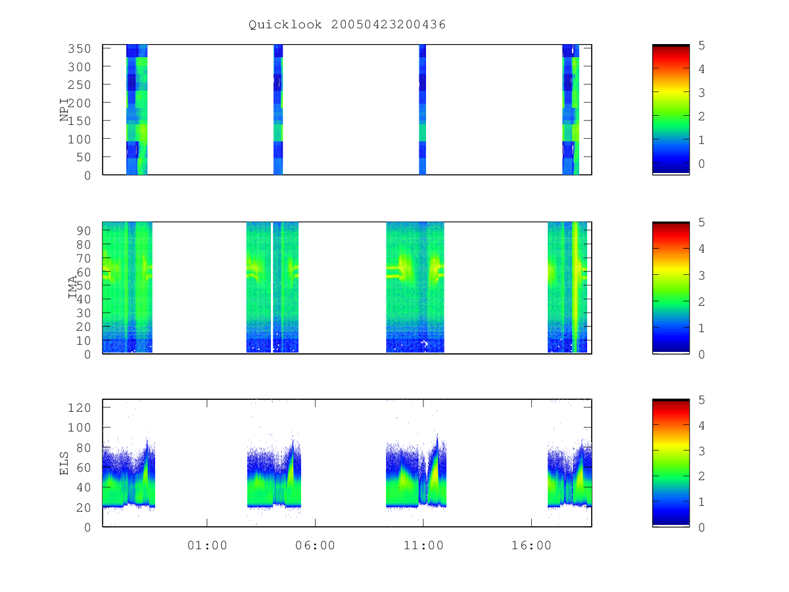
Task: Select the 16:00 time tick label
Action: [x=531, y=545]
